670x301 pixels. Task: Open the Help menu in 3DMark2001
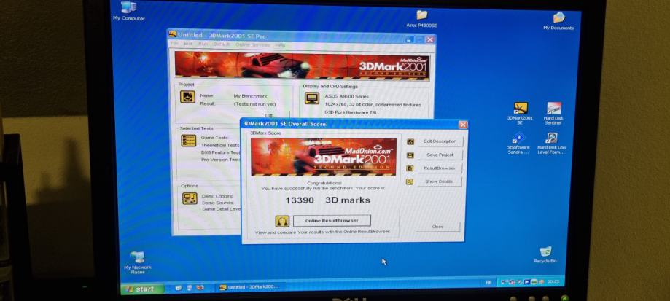click(280, 45)
